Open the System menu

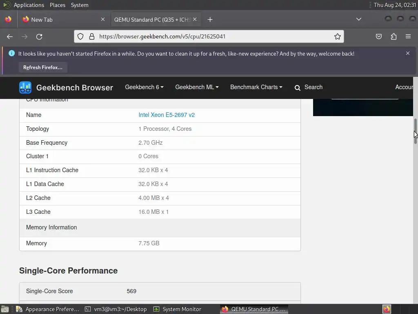[x=80, y=5]
